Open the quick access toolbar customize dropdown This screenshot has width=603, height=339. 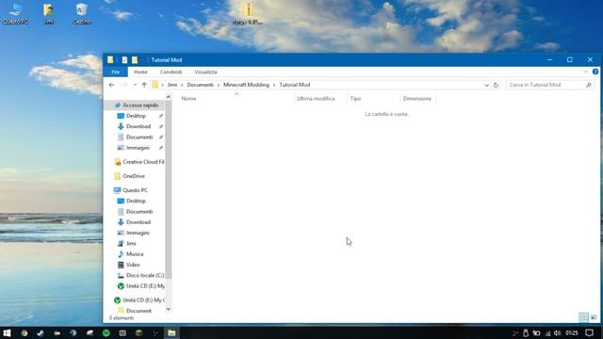click(x=142, y=60)
